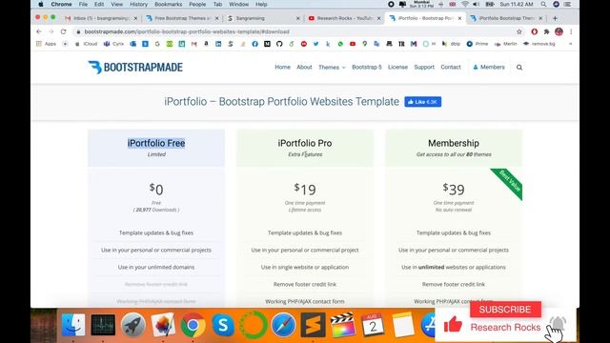Open the Bookmarks menu
This screenshot has width=610, height=343.
[x=169, y=4]
